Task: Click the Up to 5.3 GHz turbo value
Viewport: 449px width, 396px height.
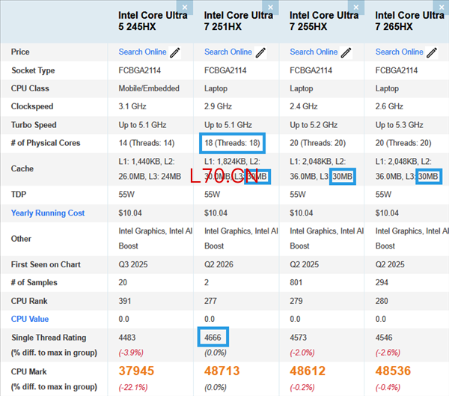Action: pos(399,125)
